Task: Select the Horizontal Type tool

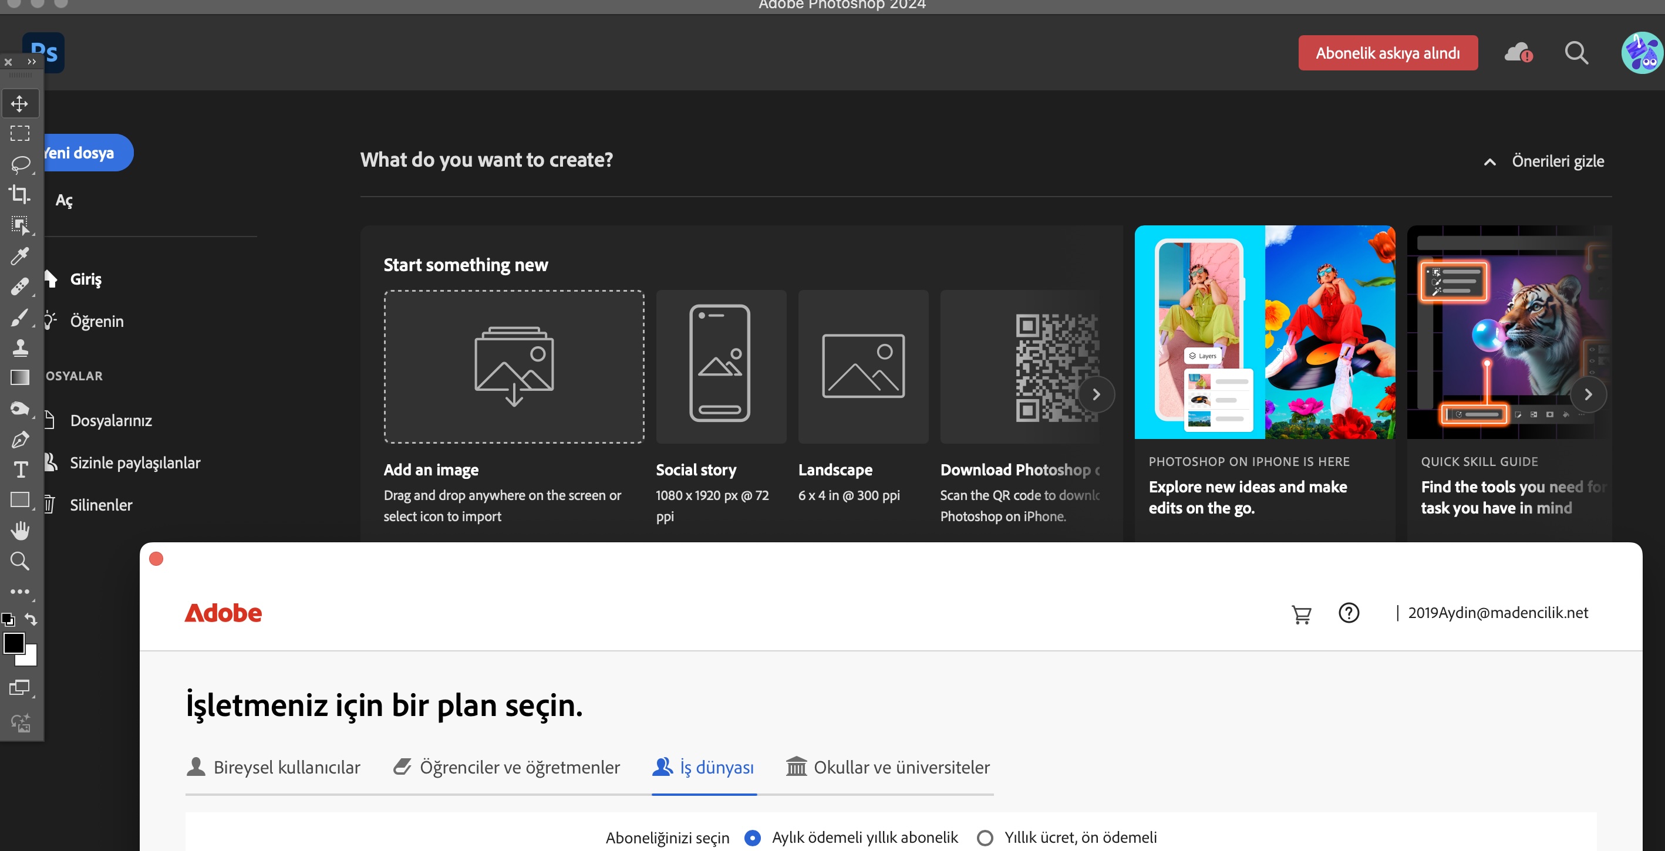Action: pos(20,470)
